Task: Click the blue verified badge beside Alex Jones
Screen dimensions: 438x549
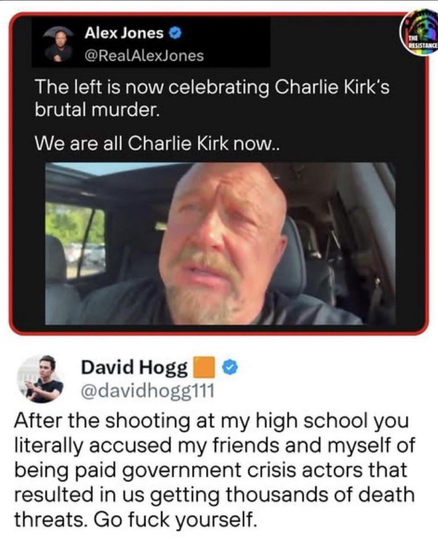Action: (x=176, y=33)
